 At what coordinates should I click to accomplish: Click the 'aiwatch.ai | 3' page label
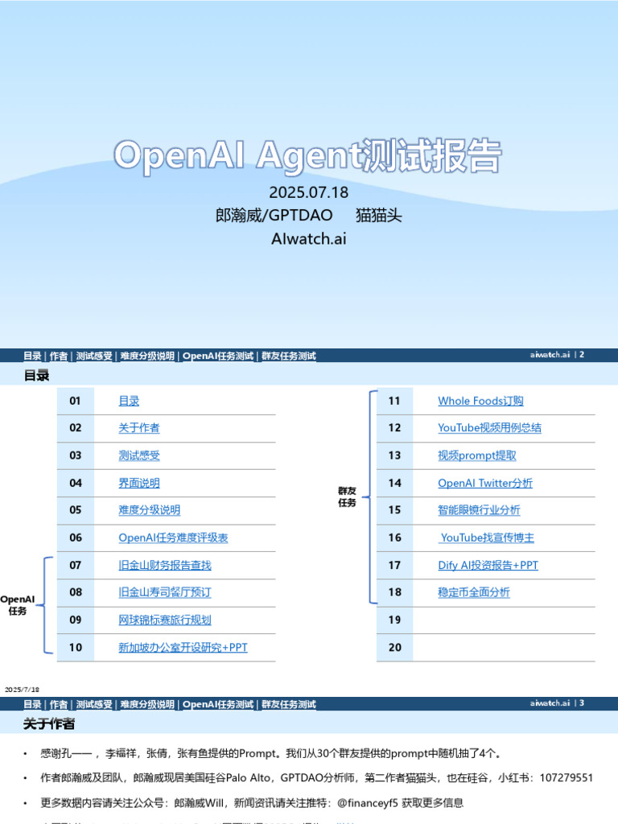[557, 703]
